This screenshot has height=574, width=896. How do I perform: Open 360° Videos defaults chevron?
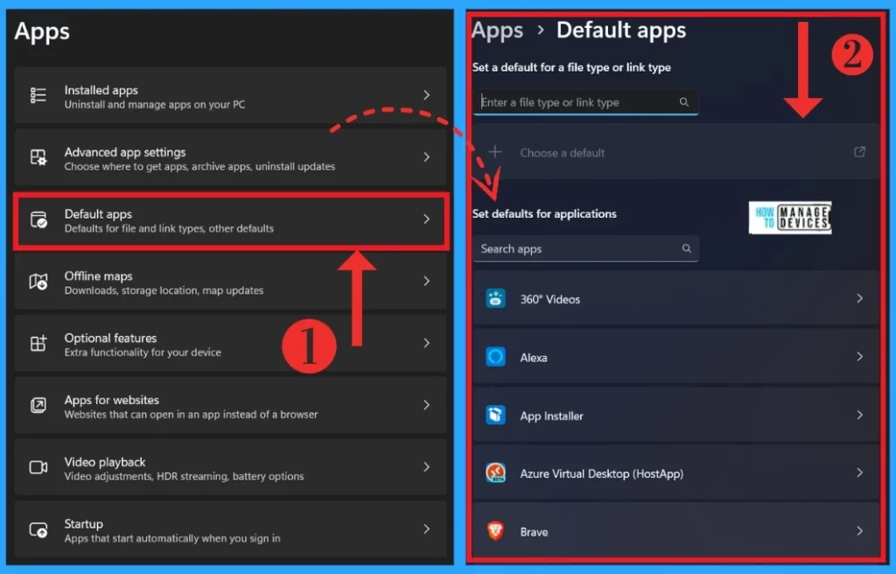click(859, 298)
